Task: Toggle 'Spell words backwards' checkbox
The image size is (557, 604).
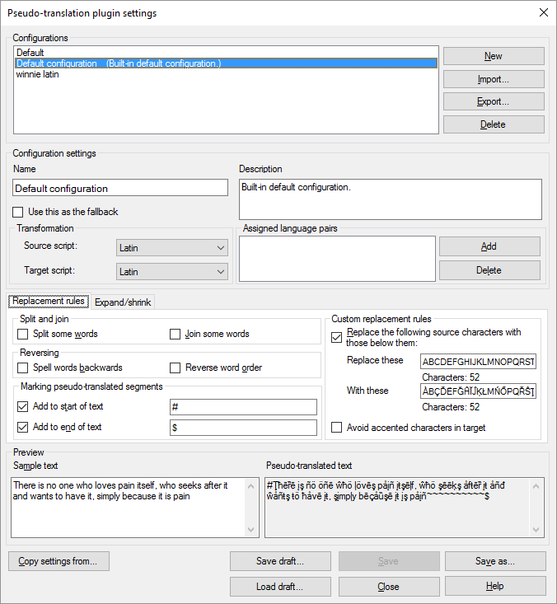Action: click(23, 368)
